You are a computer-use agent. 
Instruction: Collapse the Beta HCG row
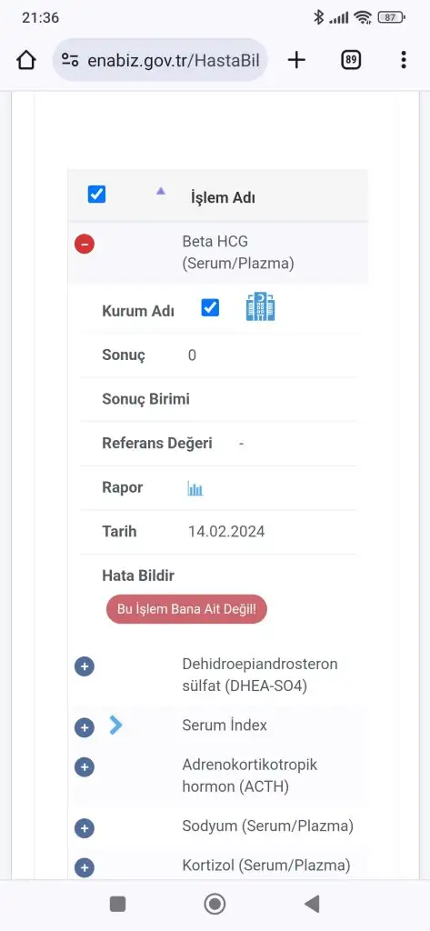pos(85,244)
